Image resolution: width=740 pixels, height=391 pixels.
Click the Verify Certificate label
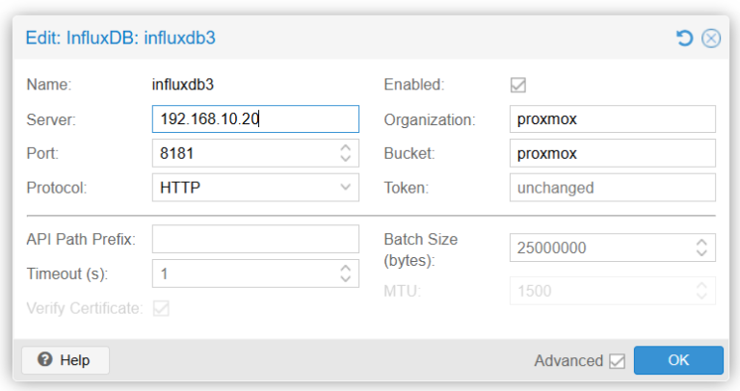tap(85, 308)
